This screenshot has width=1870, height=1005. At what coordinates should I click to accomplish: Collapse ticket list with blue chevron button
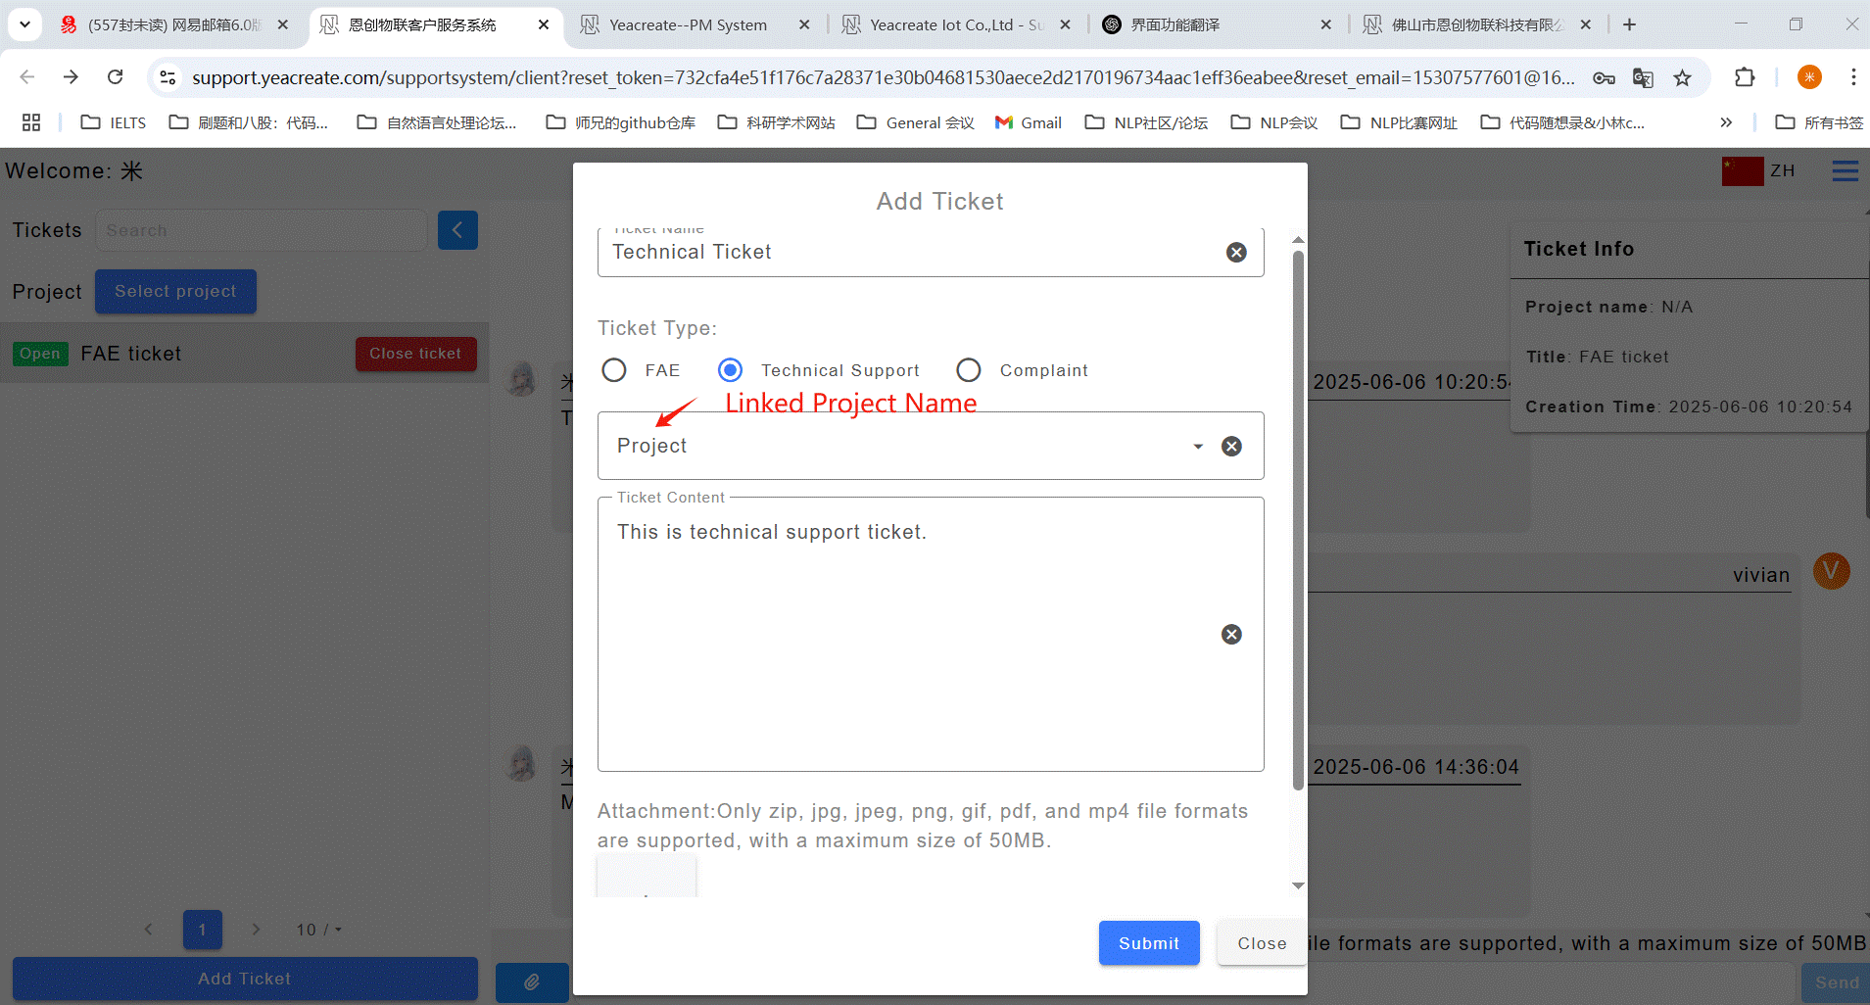coord(457,230)
